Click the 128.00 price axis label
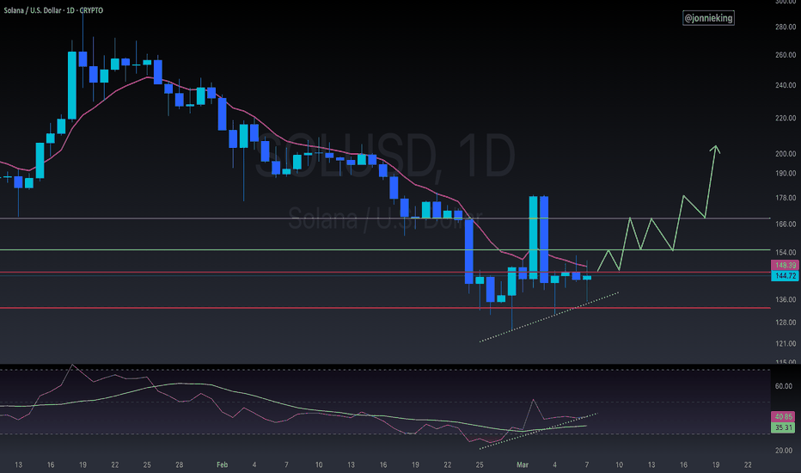The width and height of the screenshot is (801, 473). 786,322
